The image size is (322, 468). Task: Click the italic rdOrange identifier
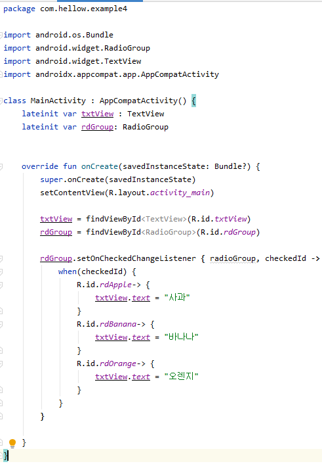[118, 363]
